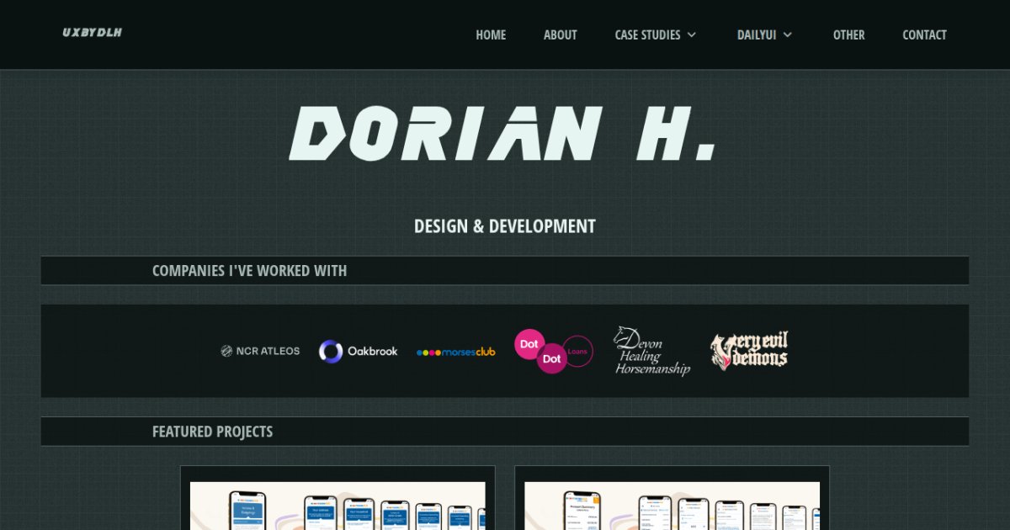Image resolution: width=1010 pixels, height=530 pixels.
Task: Expand the chevron beside Case Studies
Action: [x=692, y=34]
